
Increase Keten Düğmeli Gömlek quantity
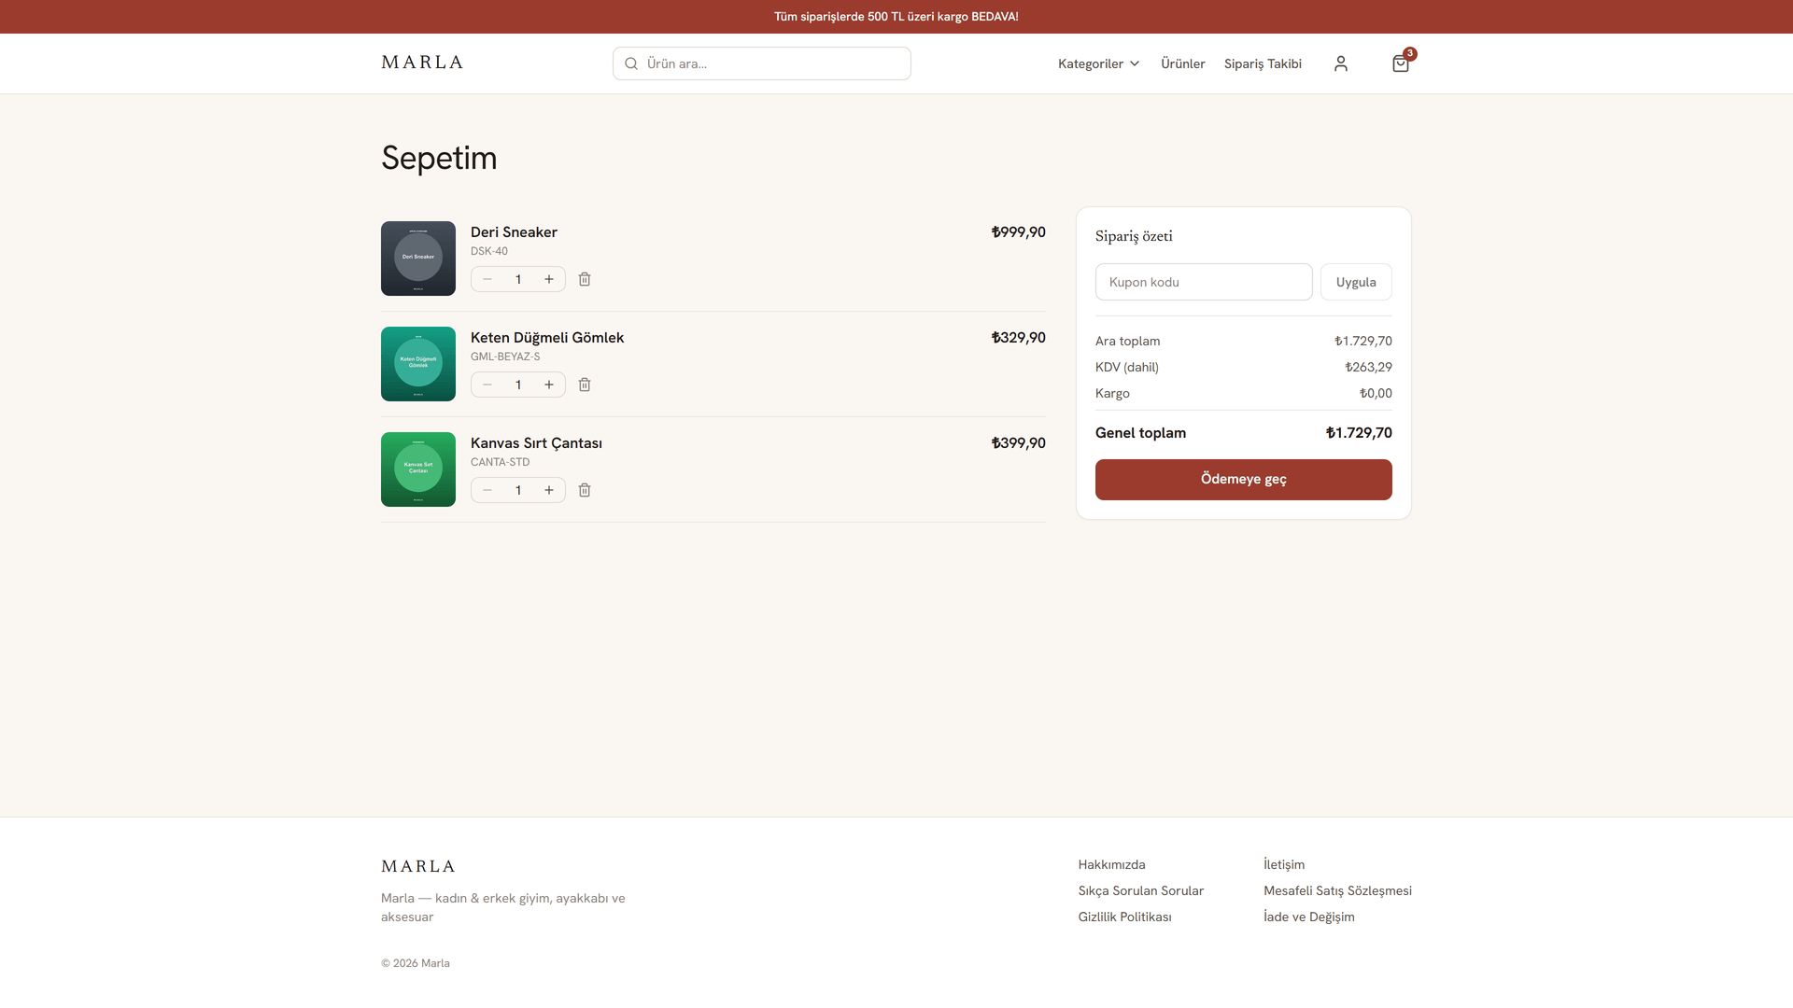pos(549,385)
